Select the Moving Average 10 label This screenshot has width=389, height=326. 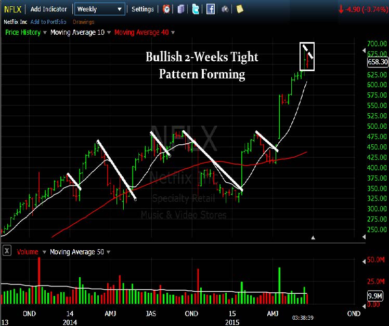pyautogui.click(x=77, y=33)
